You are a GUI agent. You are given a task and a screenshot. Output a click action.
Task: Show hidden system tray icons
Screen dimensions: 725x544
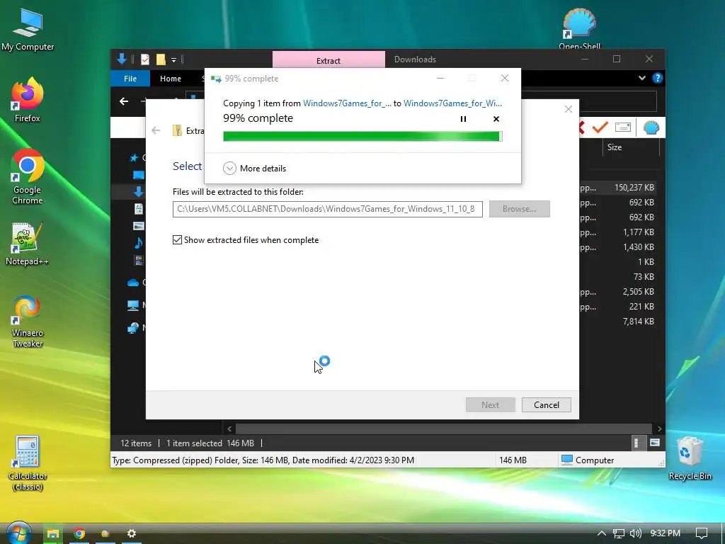tap(601, 533)
